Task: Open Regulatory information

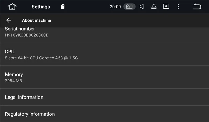Action: click(30, 114)
